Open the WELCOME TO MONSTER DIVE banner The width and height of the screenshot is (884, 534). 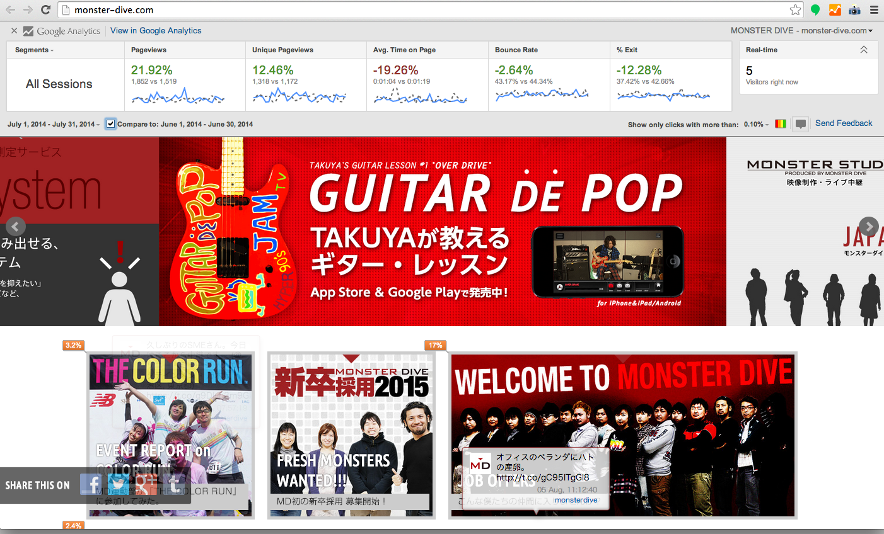[622, 435]
